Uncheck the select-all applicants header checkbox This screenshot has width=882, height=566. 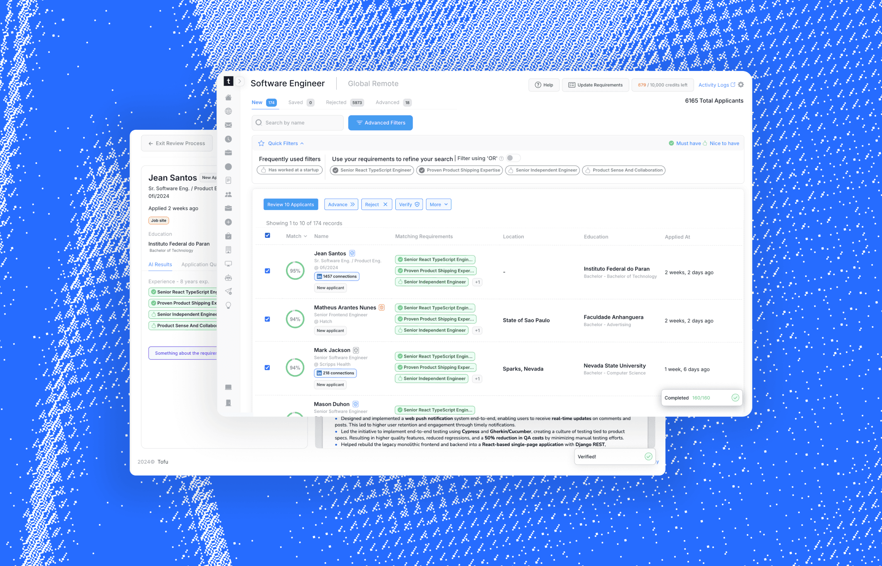[x=268, y=235]
